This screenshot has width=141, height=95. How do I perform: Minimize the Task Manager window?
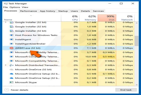pos(110,4)
